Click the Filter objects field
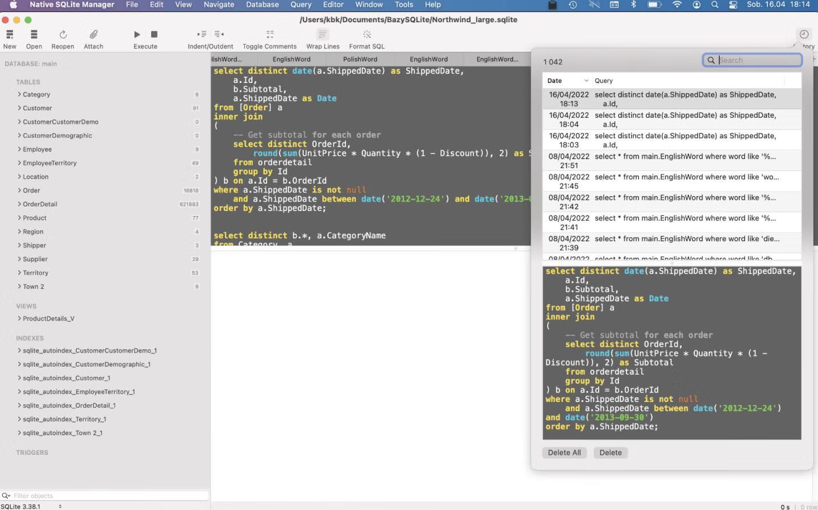 click(110, 496)
